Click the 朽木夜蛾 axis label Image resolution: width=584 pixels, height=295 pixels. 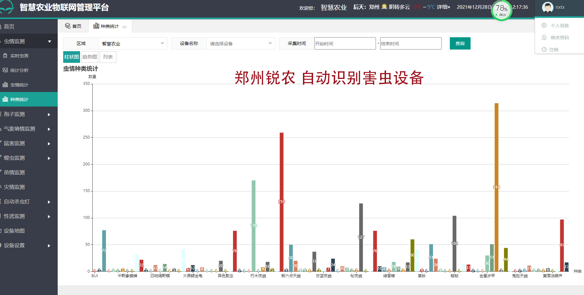coord(258,276)
